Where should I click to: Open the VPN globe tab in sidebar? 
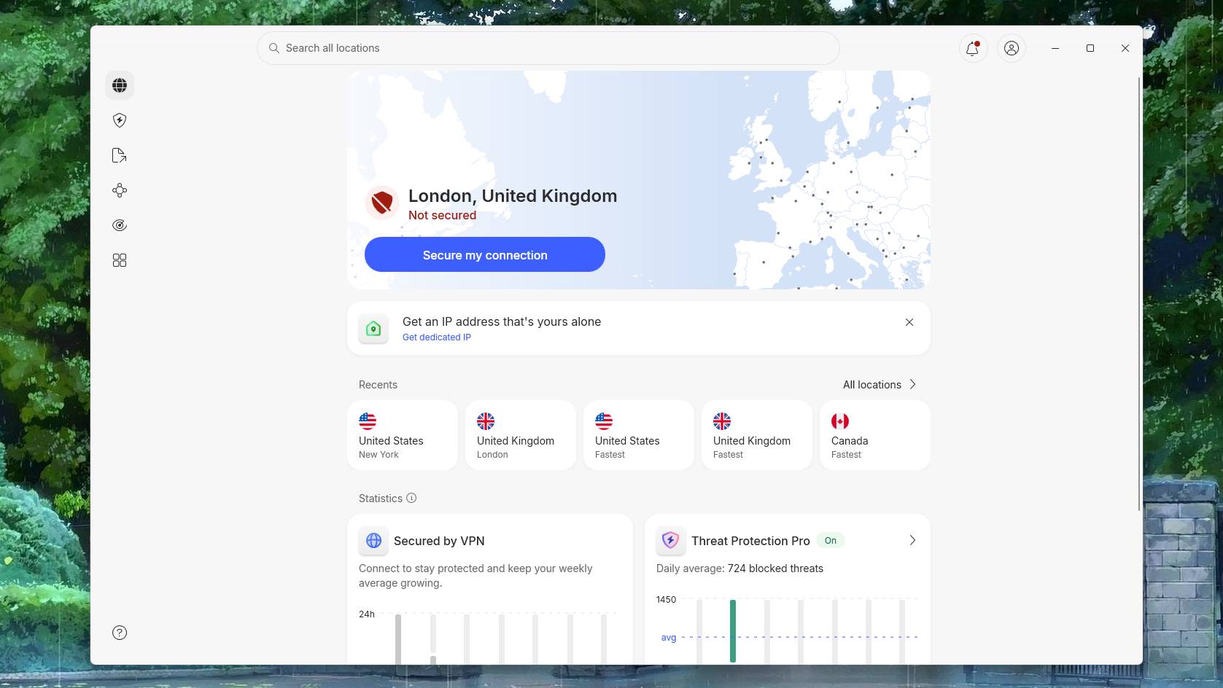(x=119, y=85)
